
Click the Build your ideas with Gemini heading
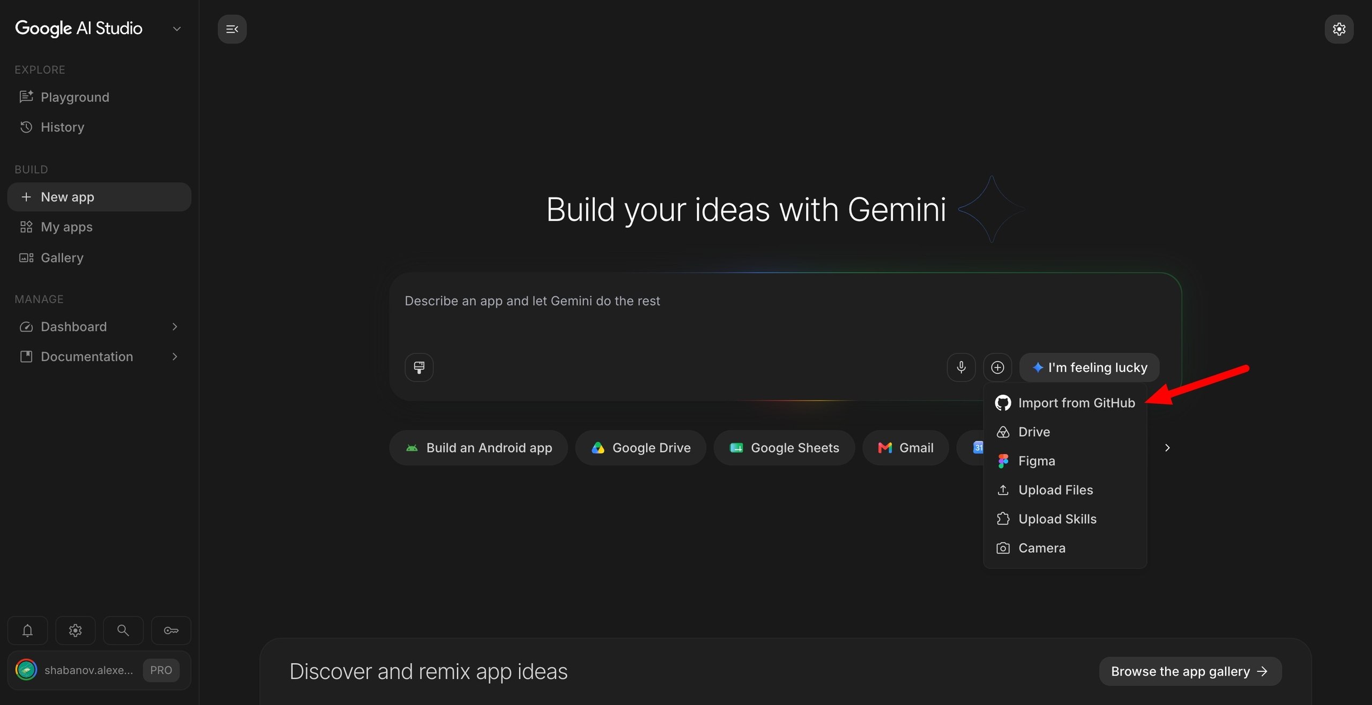[x=746, y=209]
